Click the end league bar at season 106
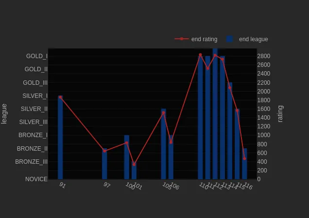The width and height of the screenshot is (309, 218). pos(171,157)
